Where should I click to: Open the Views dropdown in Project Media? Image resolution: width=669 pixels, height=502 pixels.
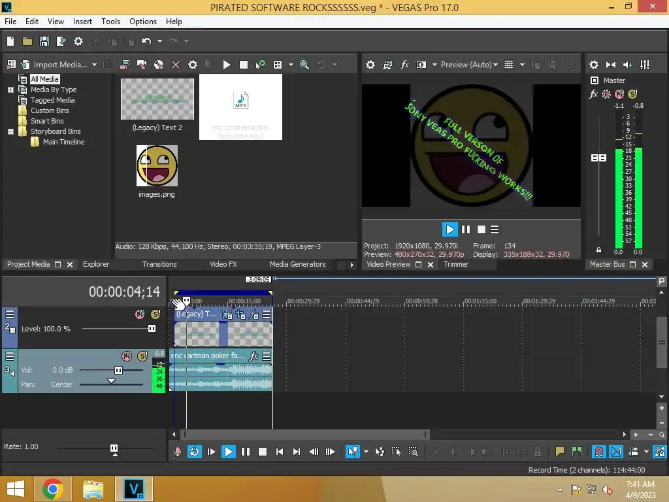click(291, 65)
